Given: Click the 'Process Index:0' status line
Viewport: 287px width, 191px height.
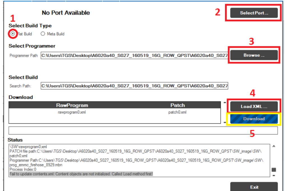Looking at the screenshot, I should coord(23,169).
